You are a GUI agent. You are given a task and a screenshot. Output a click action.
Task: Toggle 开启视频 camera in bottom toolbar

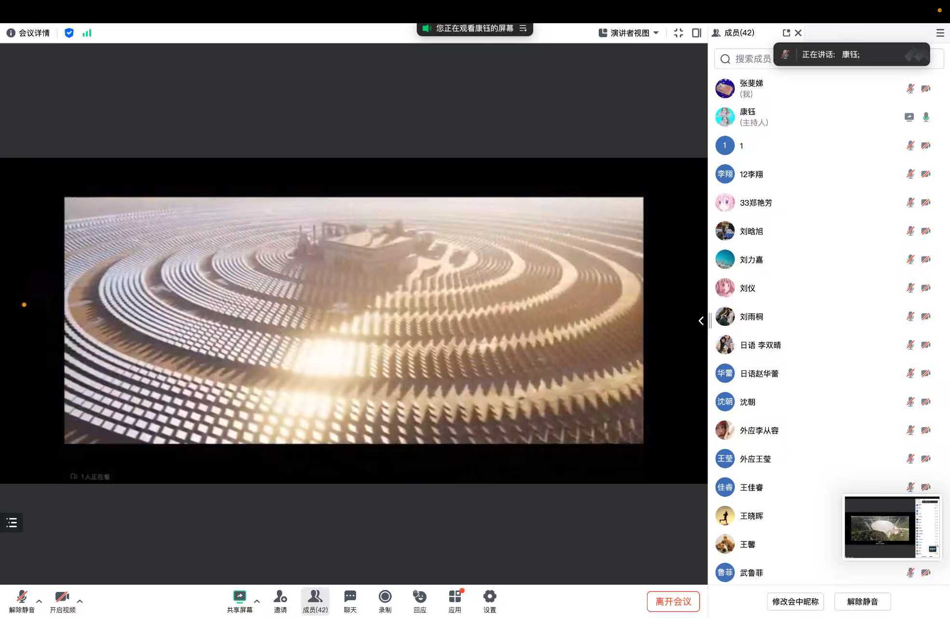point(62,597)
